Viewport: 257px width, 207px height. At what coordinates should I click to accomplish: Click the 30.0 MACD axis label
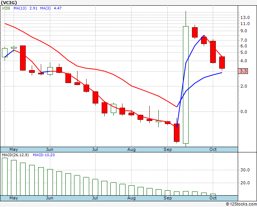tap(245, 170)
